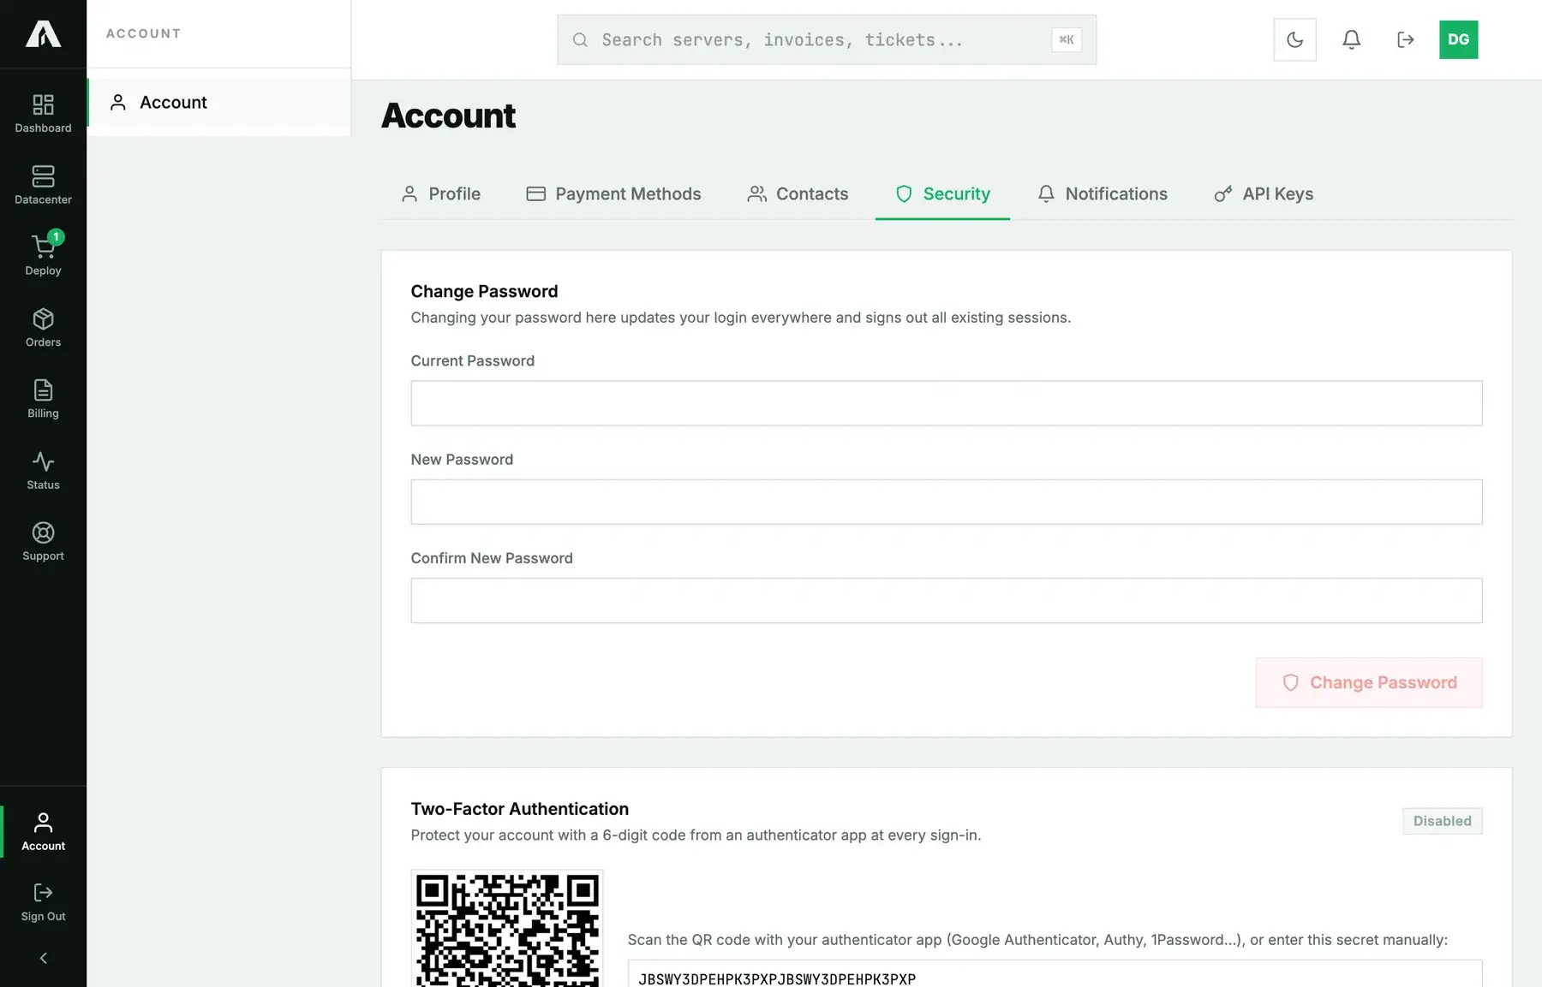Click the Confirm New Password field
Screen dimensions: 1542x987
click(946, 600)
